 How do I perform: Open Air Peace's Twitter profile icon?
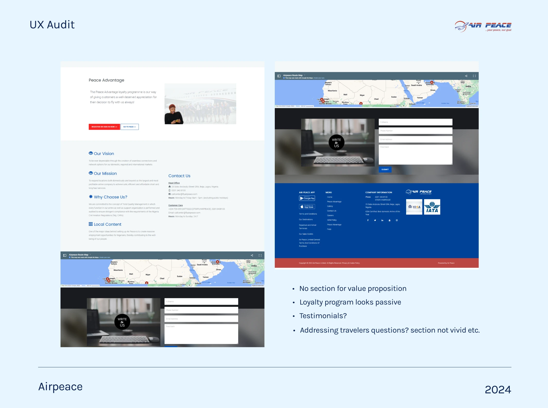point(375,220)
